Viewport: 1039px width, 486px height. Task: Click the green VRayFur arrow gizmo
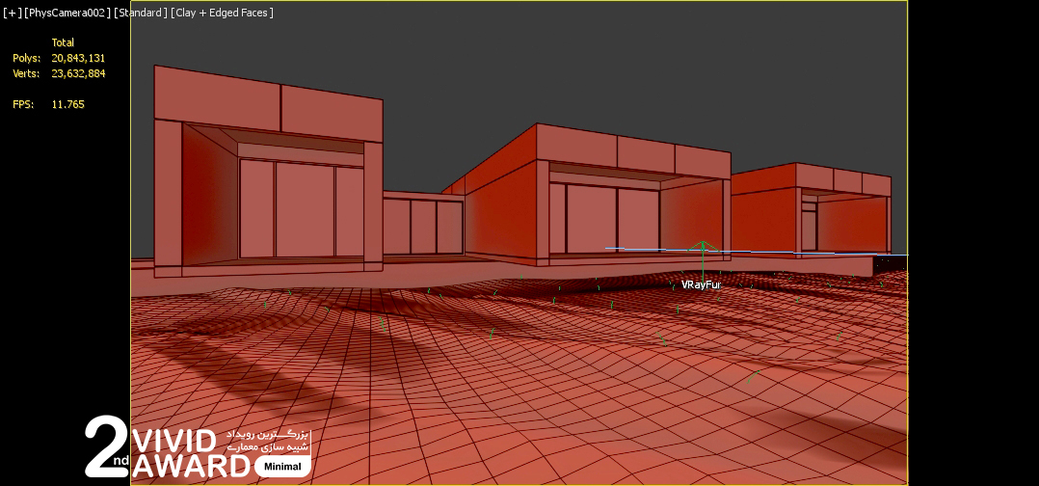pyautogui.click(x=703, y=258)
